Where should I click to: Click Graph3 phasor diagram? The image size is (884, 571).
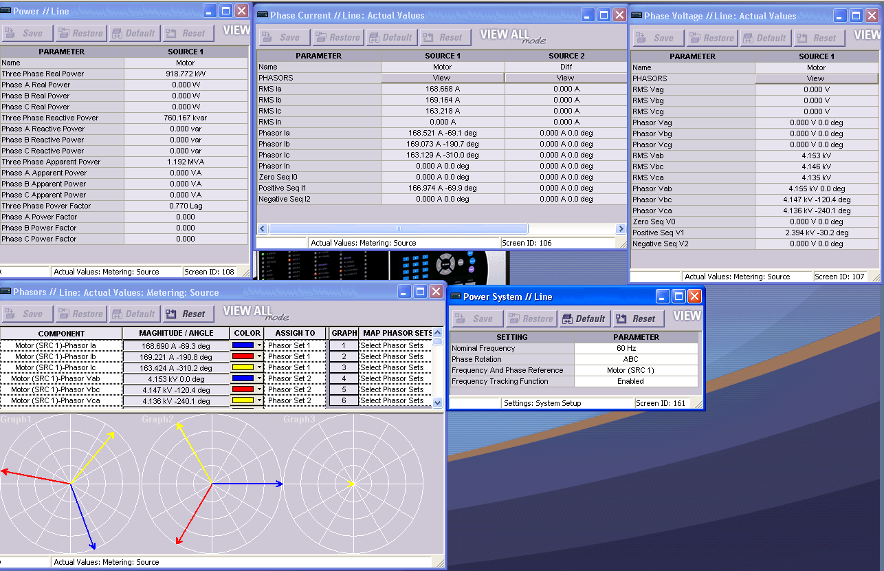pos(353,484)
